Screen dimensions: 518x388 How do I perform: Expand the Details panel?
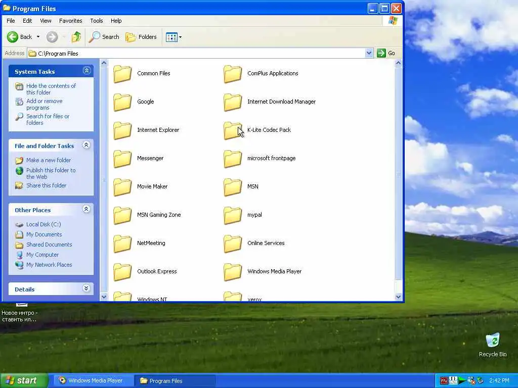click(x=86, y=288)
